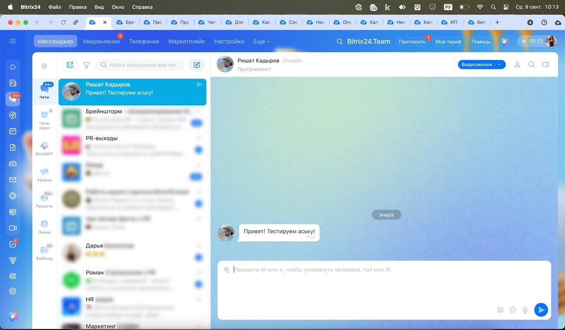
Task: Click Ришат Кадыров name in chat header
Action: click(258, 60)
